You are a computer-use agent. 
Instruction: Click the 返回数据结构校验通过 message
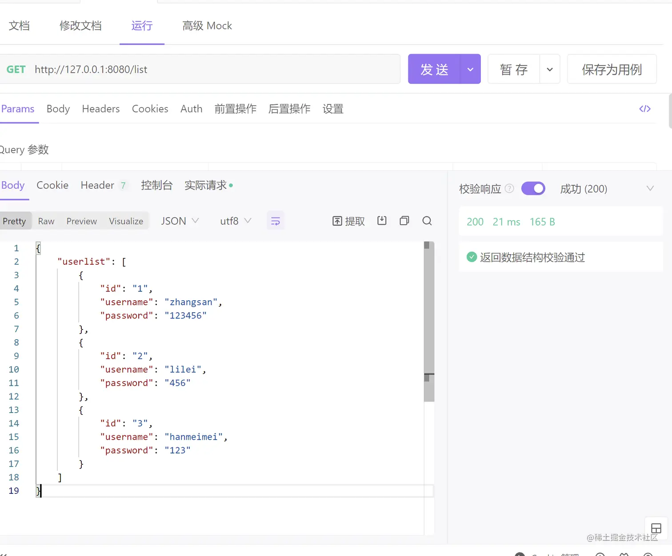click(532, 258)
